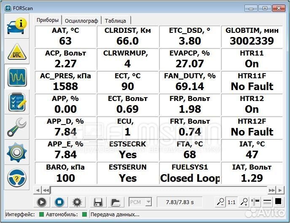Select the FAN_DUTY % gauge cell

tap(190, 82)
